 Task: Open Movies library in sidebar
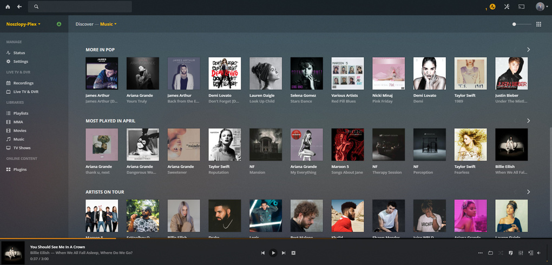16,130
